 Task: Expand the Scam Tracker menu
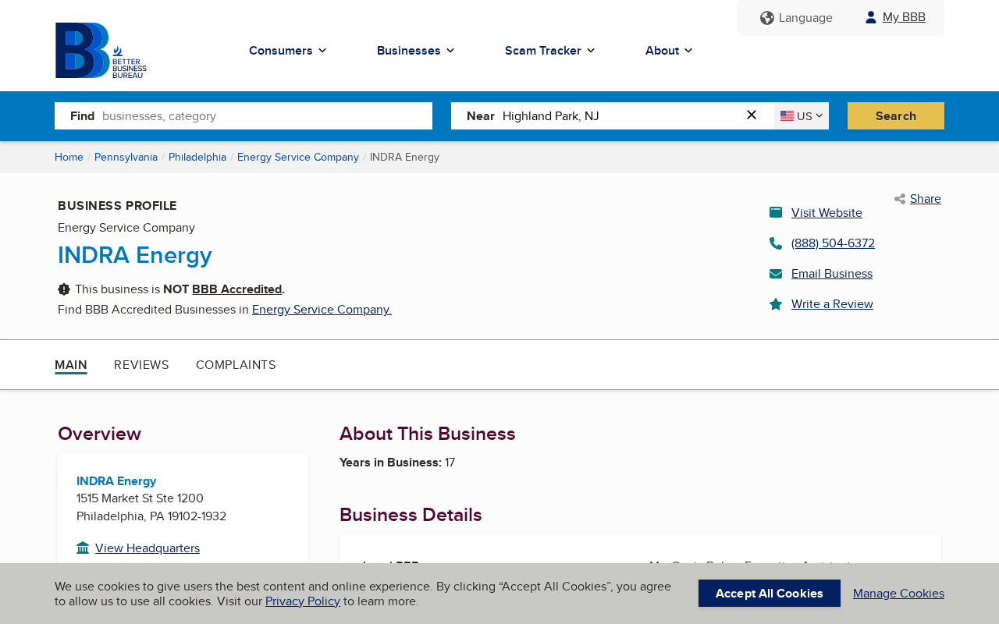550,51
